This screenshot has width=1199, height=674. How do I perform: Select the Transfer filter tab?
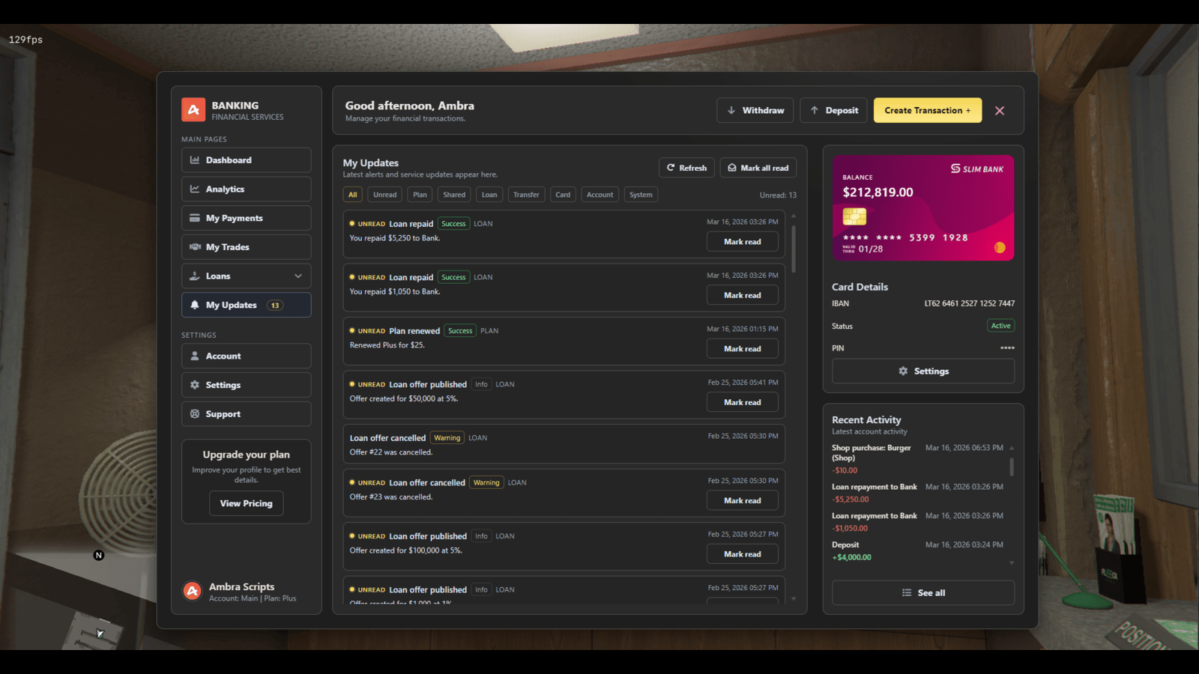click(x=526, y=195)
